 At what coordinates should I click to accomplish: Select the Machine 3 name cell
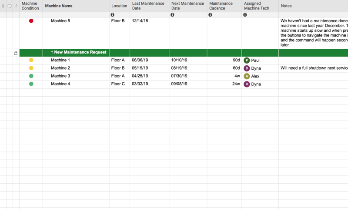point(76,76)
